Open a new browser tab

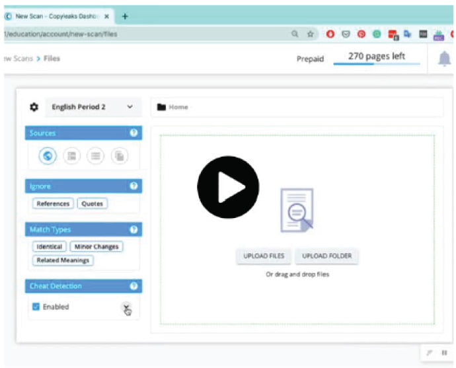[125, 17]
